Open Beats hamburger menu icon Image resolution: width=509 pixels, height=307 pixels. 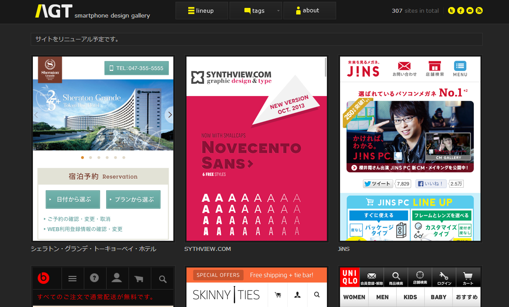[72, 278]
